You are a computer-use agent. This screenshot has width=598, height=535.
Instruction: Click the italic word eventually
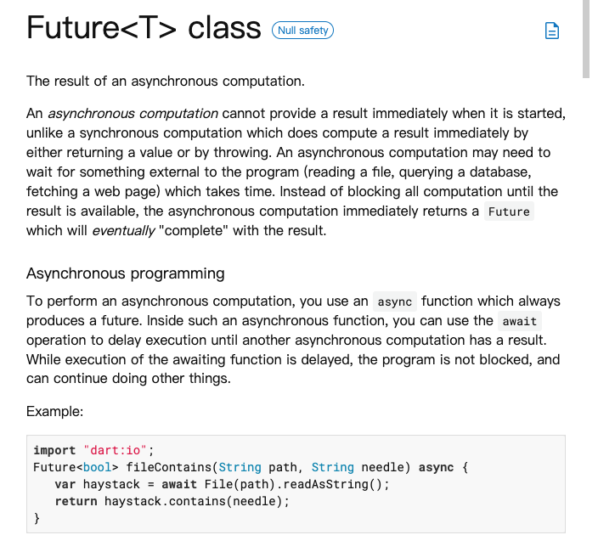click(x=123, y=231)
